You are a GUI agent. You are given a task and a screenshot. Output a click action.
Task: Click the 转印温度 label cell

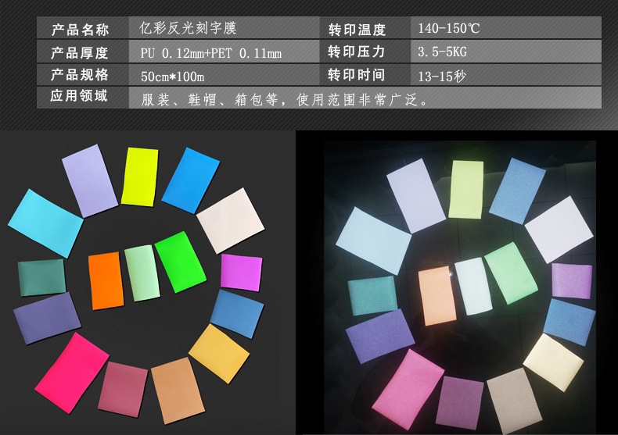click(365, 27)
